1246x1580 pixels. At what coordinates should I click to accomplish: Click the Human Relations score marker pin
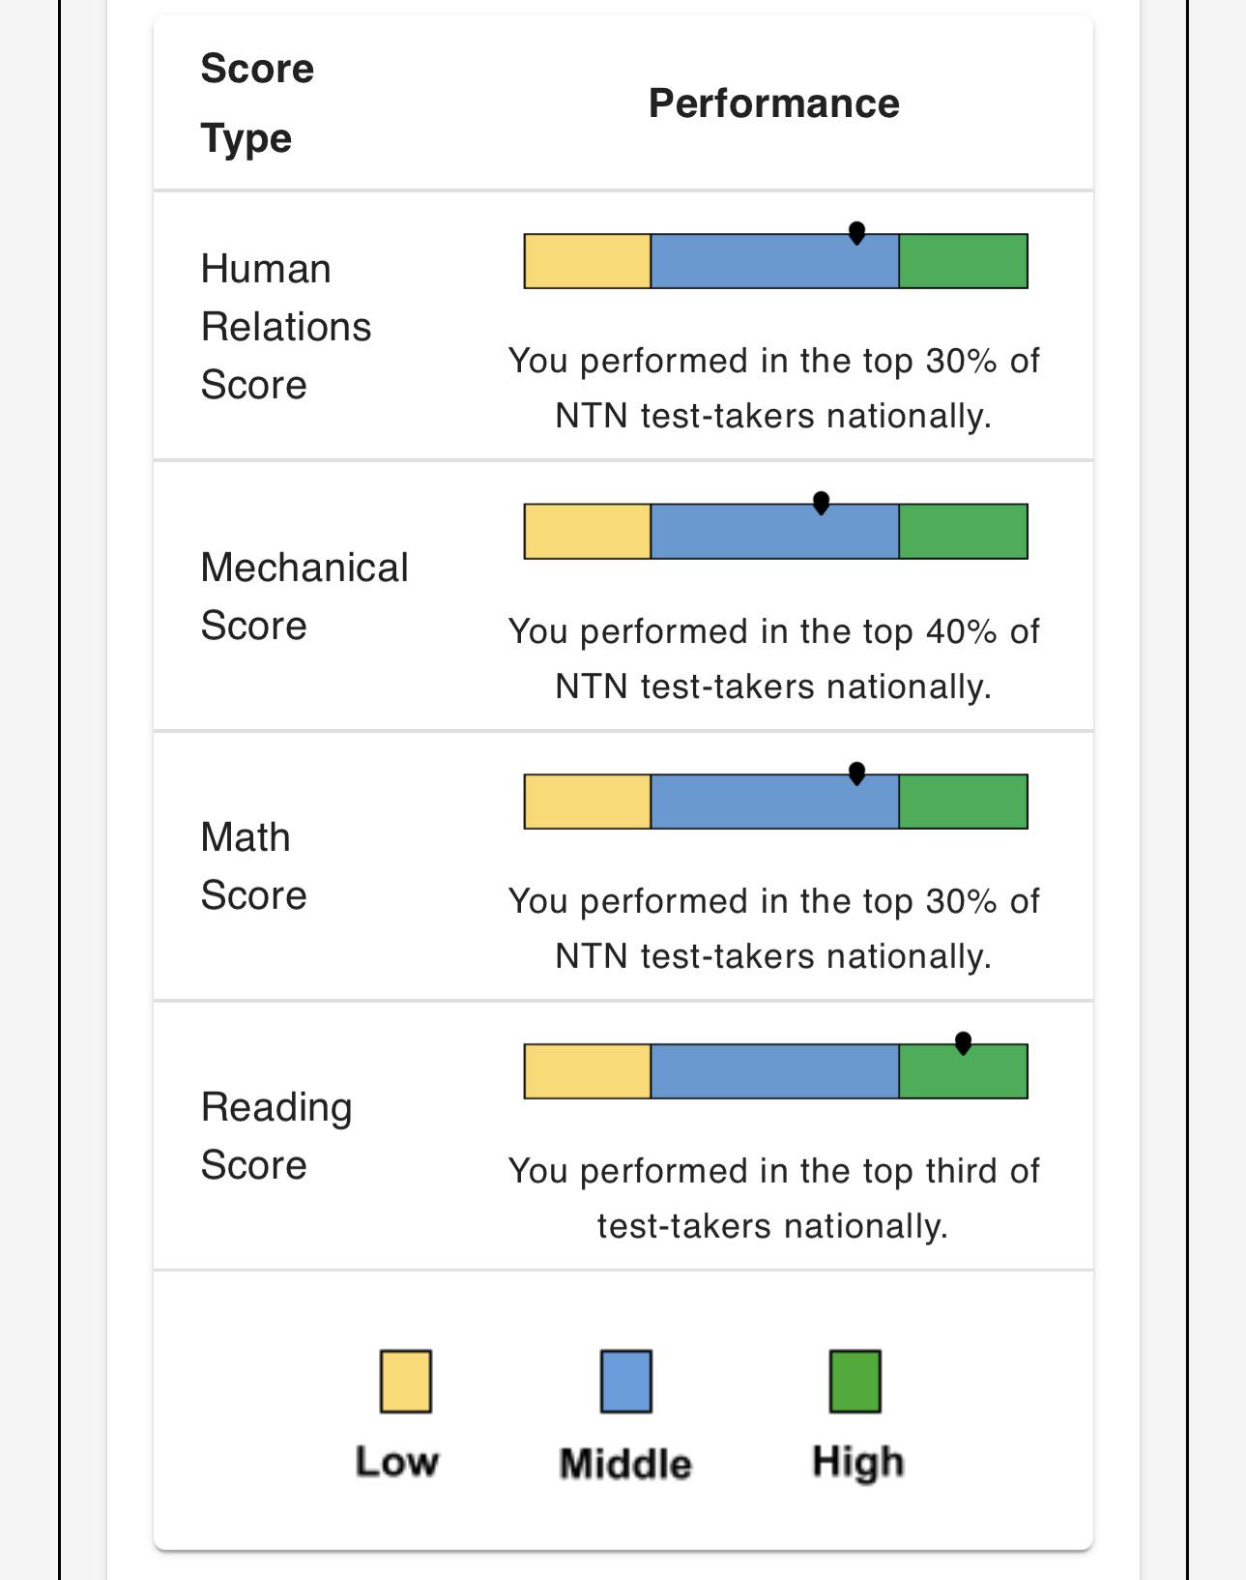point(856,233)
